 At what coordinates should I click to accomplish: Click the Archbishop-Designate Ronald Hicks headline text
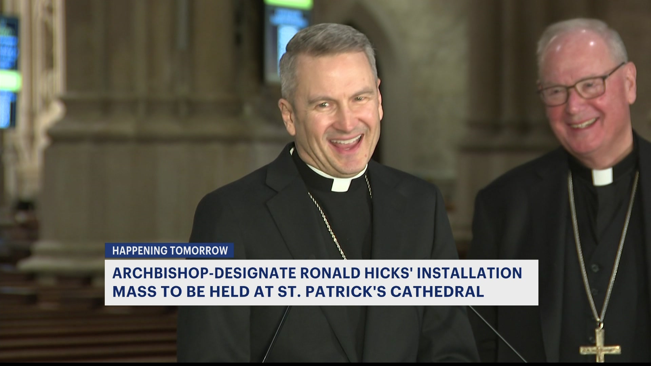click(317, 273)
